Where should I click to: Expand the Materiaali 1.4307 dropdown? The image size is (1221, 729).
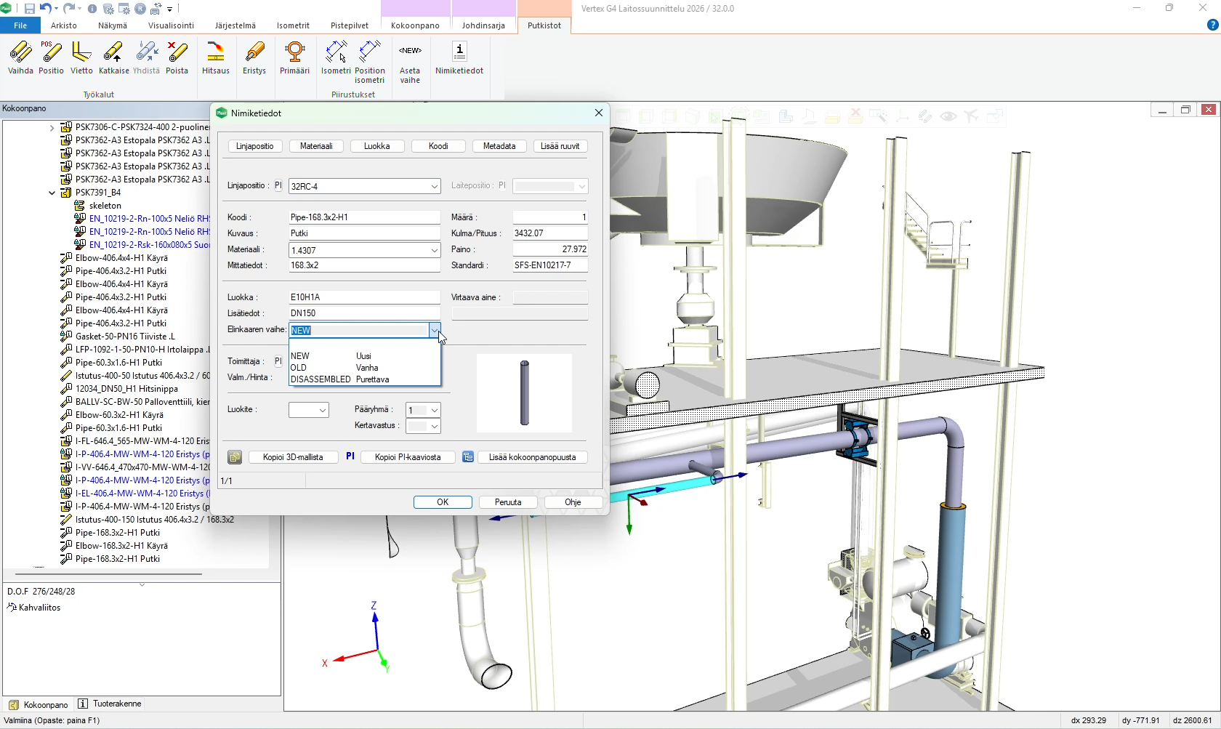(x=434, y=251)
